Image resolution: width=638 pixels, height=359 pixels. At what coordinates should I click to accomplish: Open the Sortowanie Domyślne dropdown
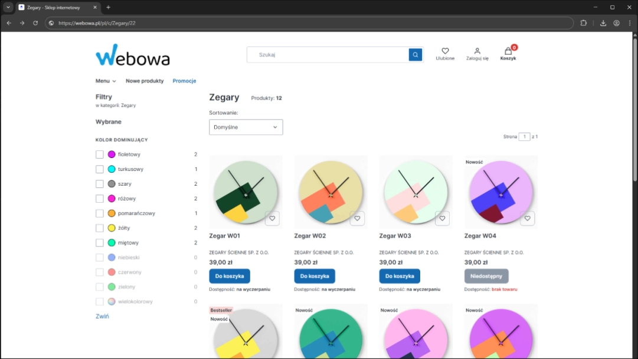click(246, 127)
